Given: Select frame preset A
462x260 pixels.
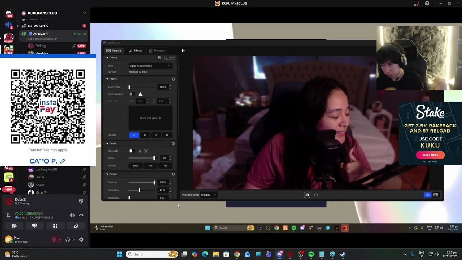Looking at the screenshot, I should 134,135.
